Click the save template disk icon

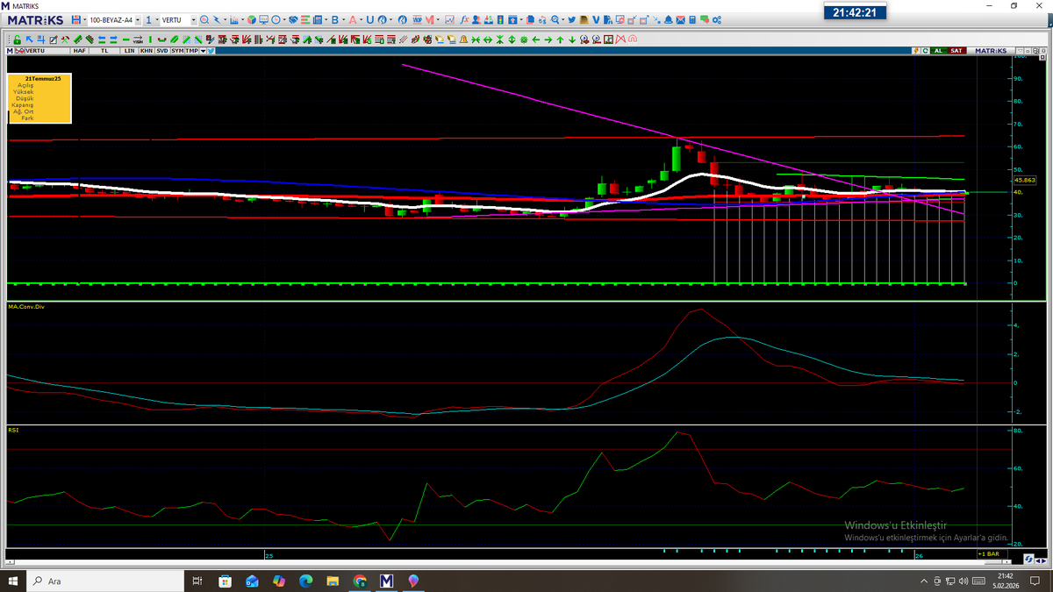pyautogui.click(x=75, y=19)
